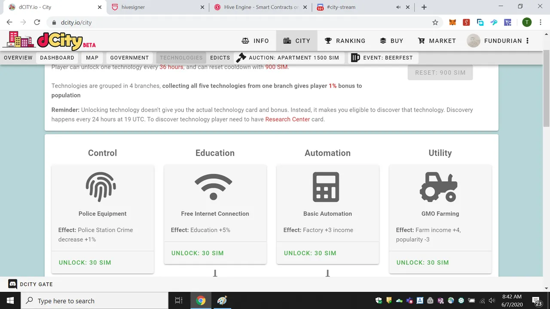Mute the #city-stream tab audio icon
This screenshot has height=309, width=550.
coord(398,7)
